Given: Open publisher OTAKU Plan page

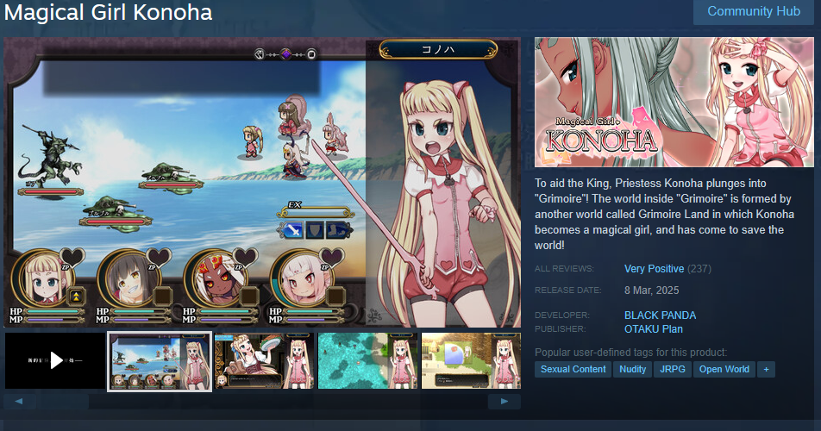Looking at the screenshot, I should (654, 329).
